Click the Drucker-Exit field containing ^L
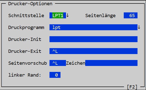This screenshot has width=146, height=90. coord(93,51)
